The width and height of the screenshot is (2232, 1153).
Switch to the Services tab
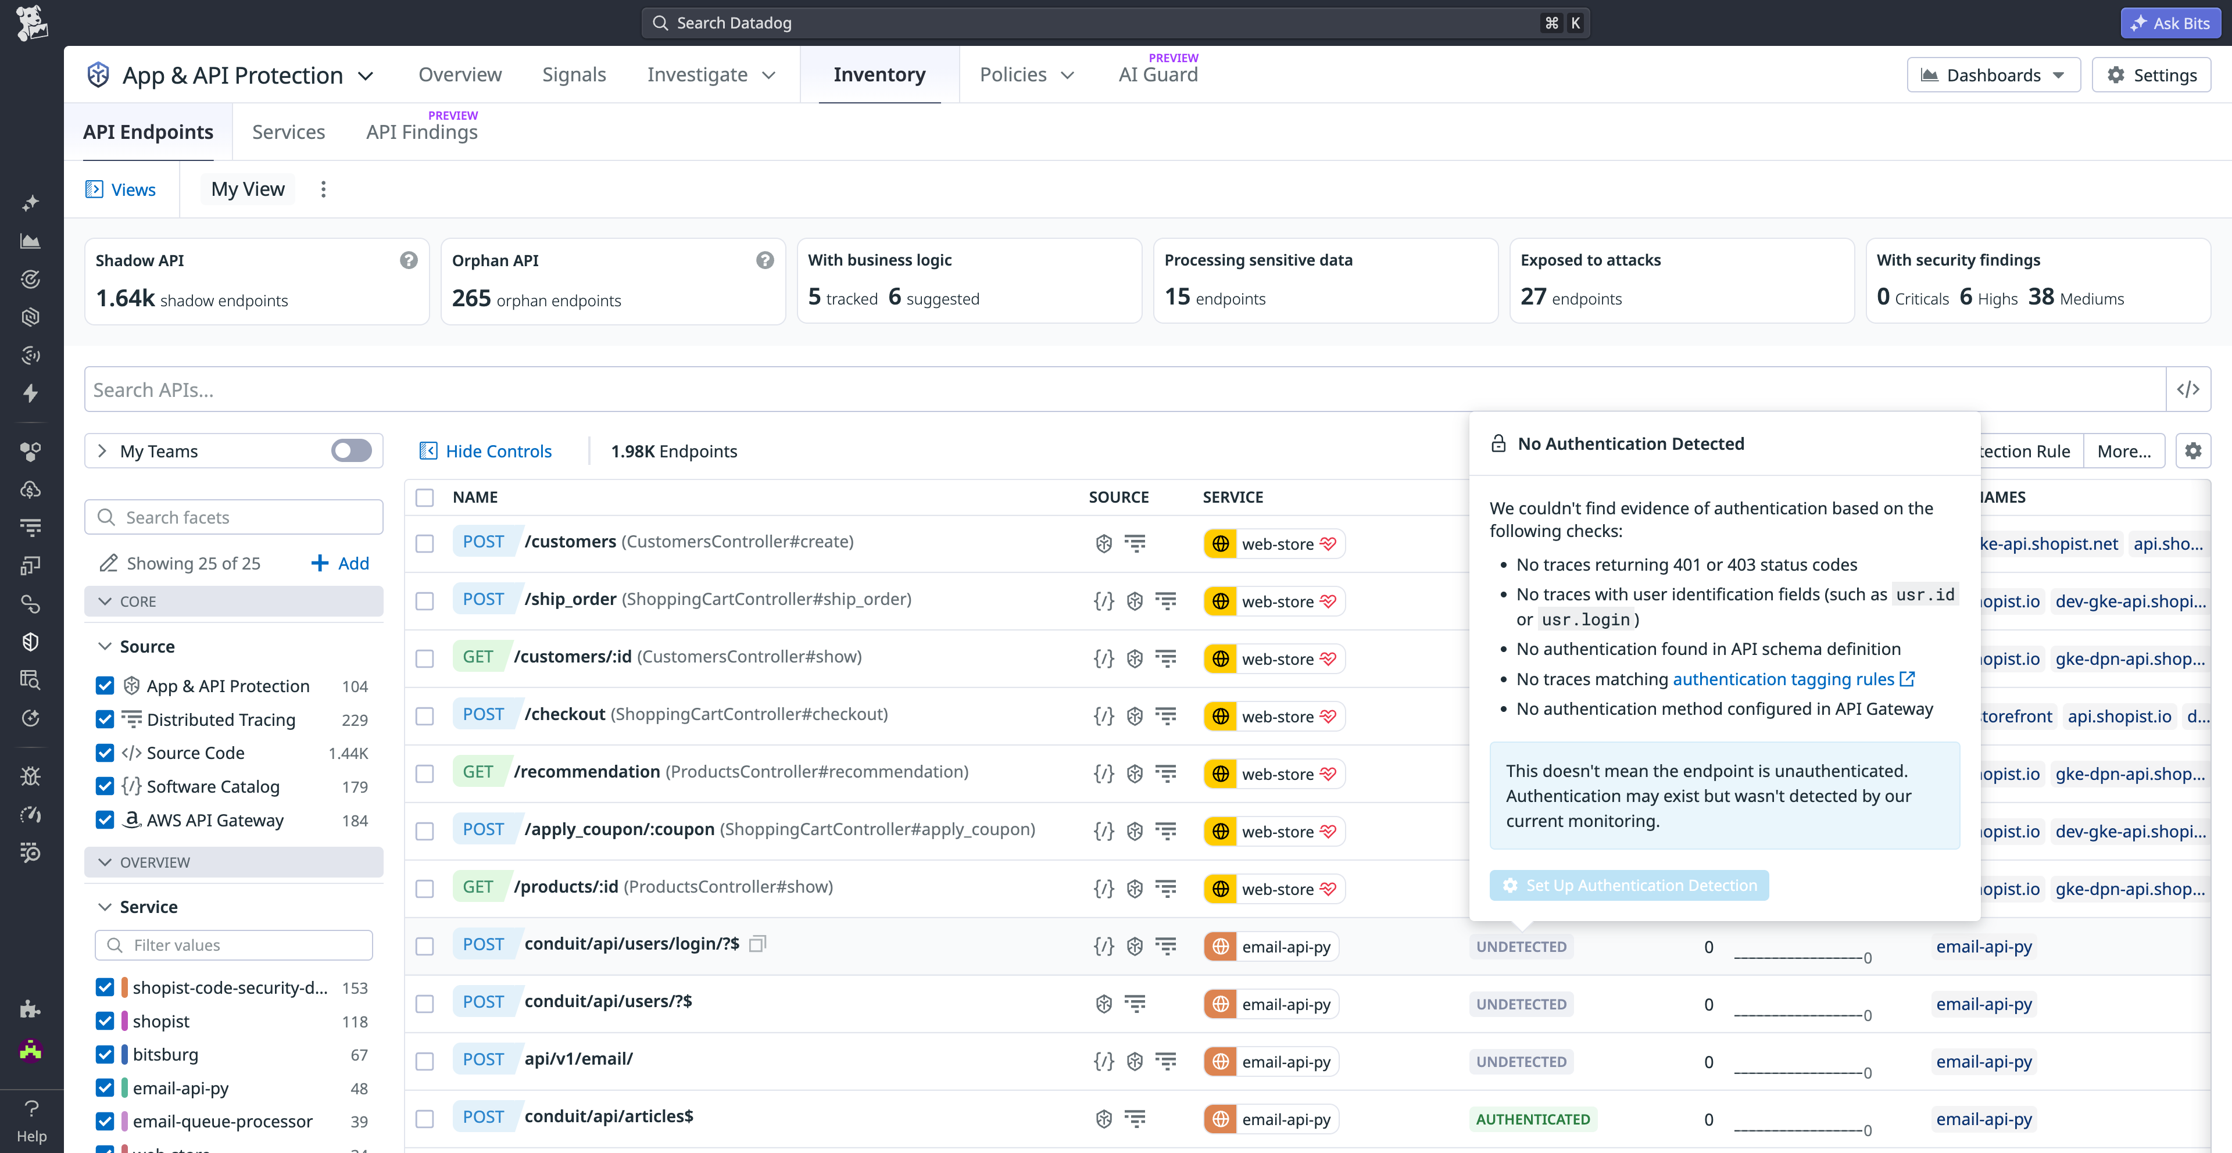[x=288, y=132]
